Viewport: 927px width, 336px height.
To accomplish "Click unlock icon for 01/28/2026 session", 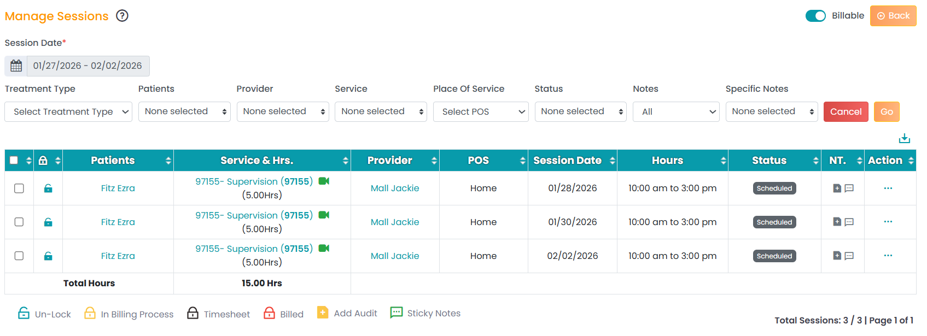I will pos(48,188).
